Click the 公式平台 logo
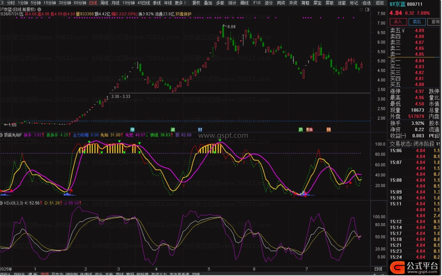The width and height of the screenshot is (442, 276). 414,268
